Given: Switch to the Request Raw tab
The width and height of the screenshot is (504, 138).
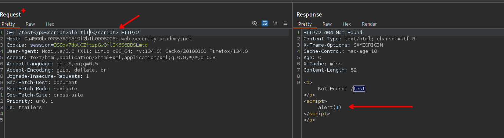Looking at the screenshot, I should (x=30, y=24).
